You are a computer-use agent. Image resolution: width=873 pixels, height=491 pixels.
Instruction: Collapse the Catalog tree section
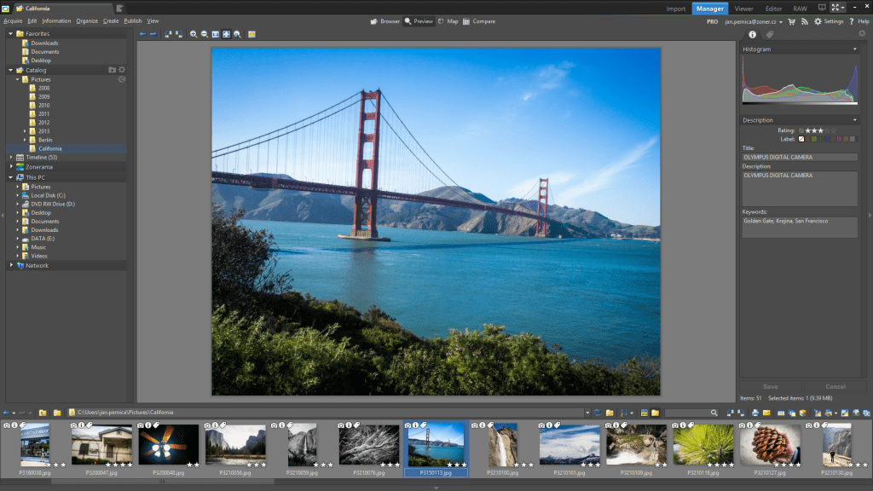[10, 70]
